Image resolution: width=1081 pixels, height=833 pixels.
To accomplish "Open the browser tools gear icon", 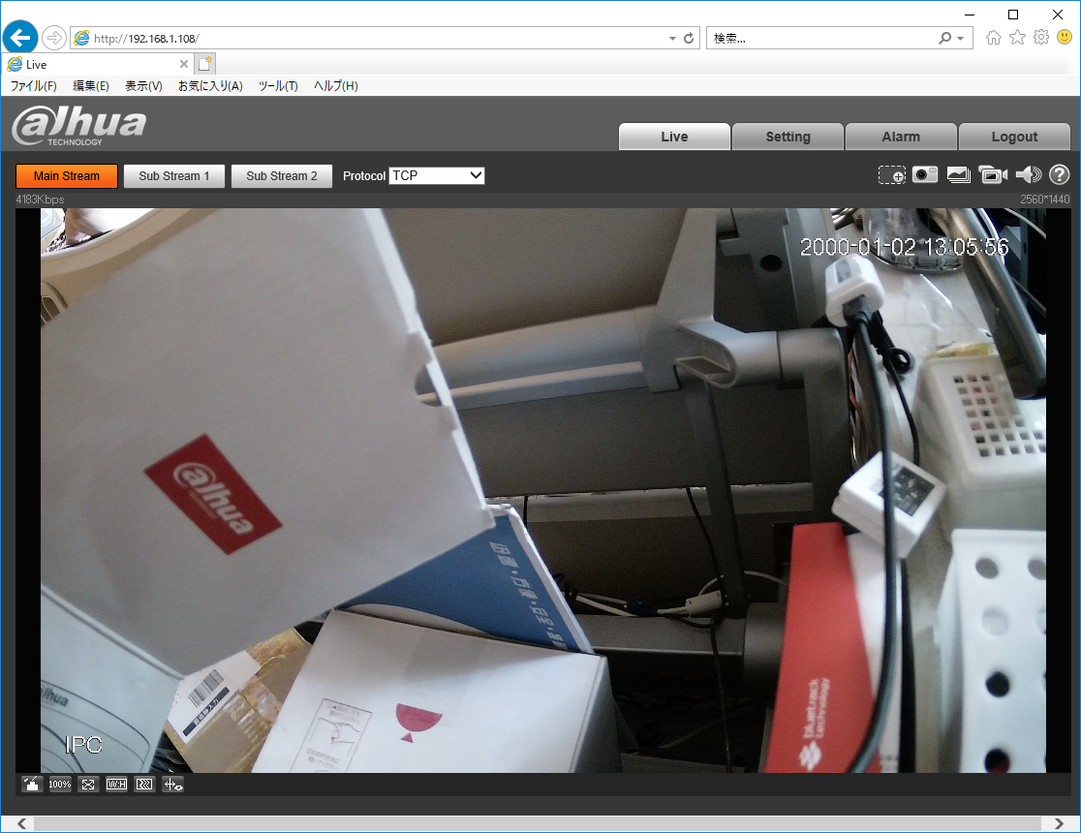I will point(1041,37).
